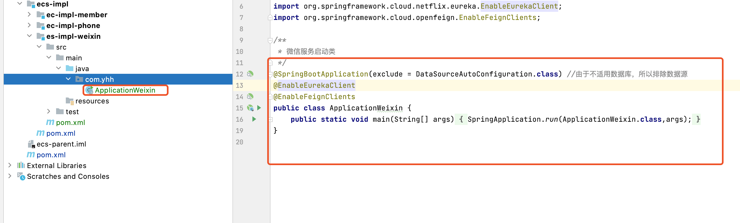Click ApplicationWeixin class name in editor
The height and width of the screenshot is (223, 740).
(x=366, y=108)
